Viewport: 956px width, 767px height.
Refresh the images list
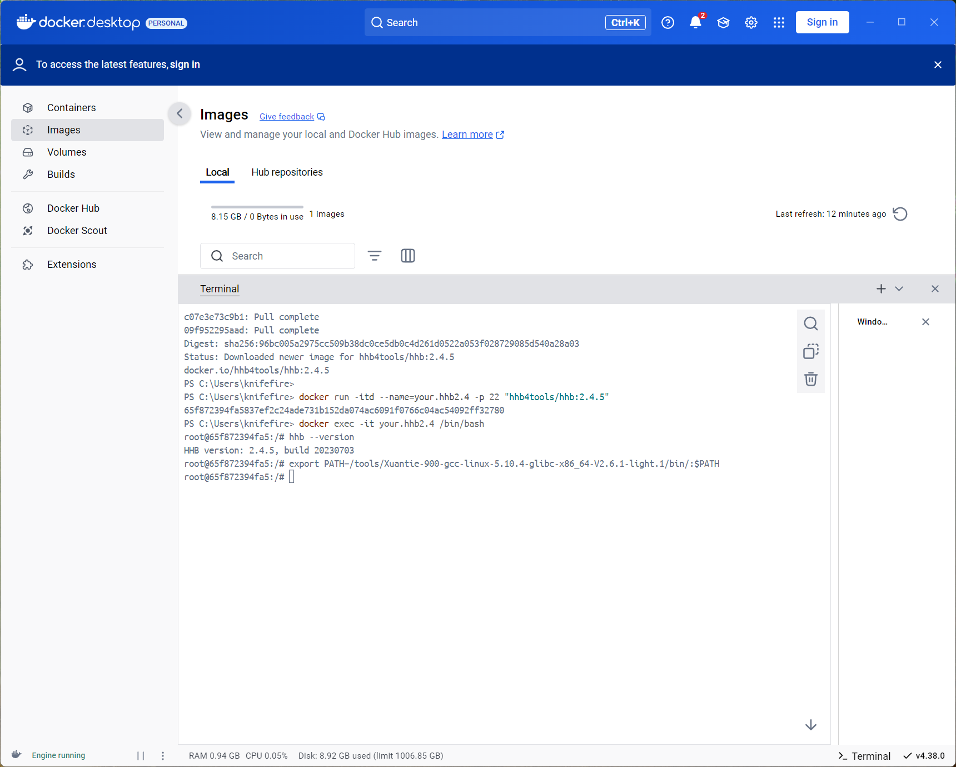tap(900, 214)
